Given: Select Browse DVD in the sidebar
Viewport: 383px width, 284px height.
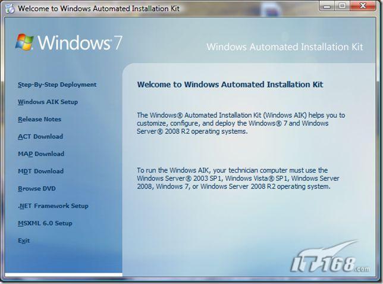Looking at the screenshot, I should (37, 189).
